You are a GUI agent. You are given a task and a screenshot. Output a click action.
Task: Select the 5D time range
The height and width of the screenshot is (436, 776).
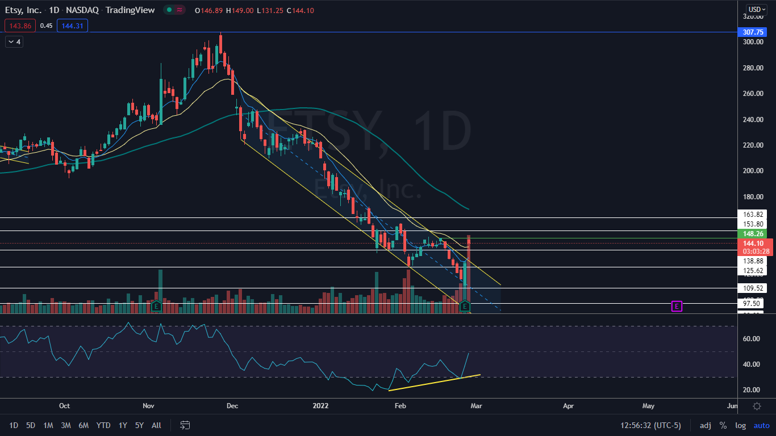(31, 425)
